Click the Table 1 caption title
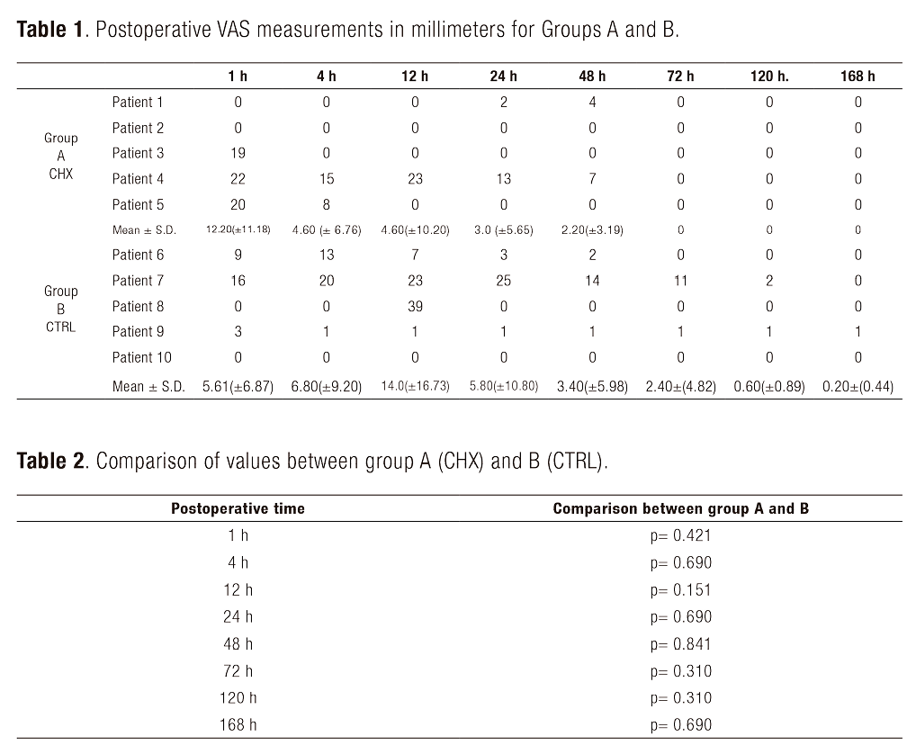The image size is (916, 754). point(347,29)
